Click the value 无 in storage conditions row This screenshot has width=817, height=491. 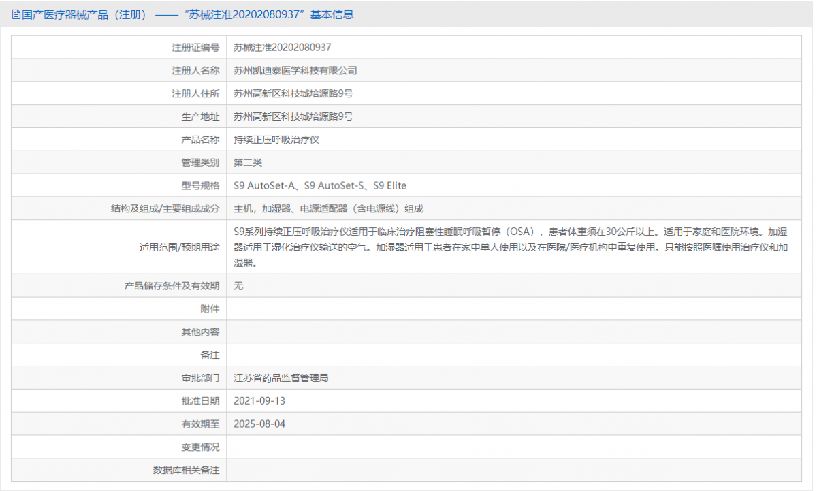tap(238, 286)
